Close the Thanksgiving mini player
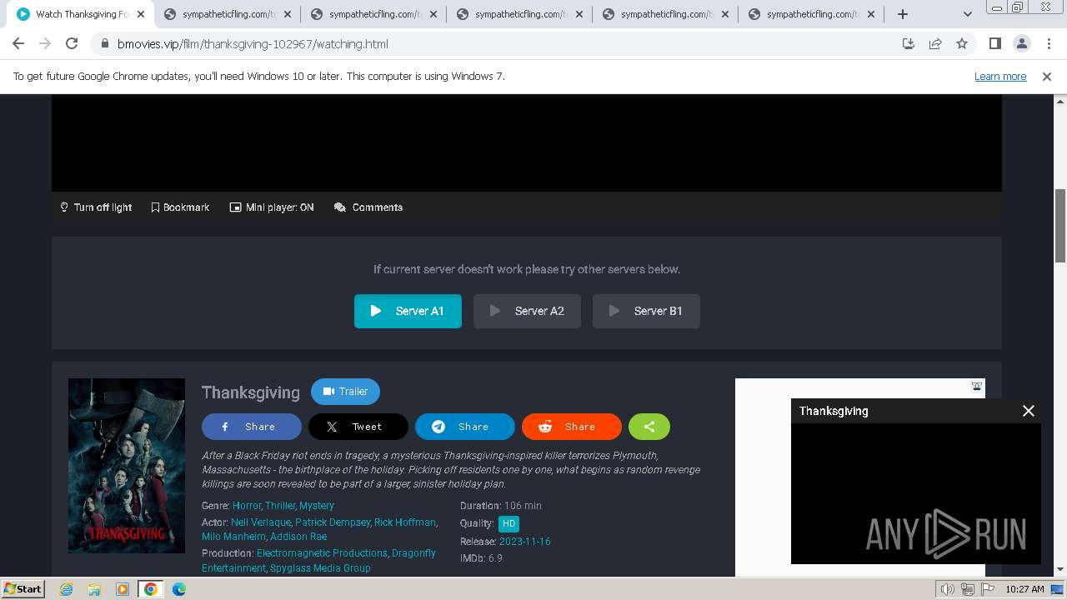This screenshot has width=1067, height=600. 1029,411
